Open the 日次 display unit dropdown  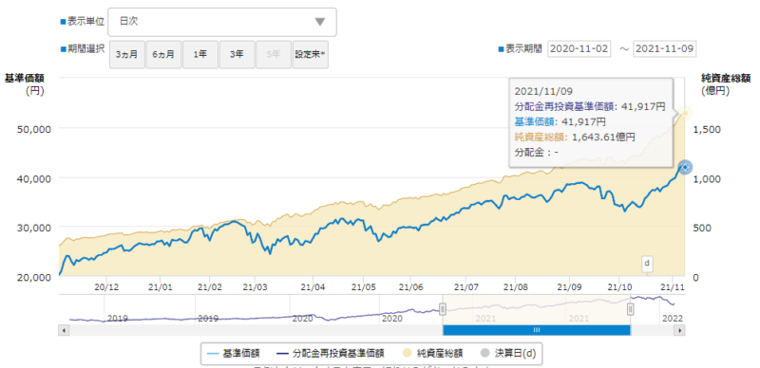point(222,22)
